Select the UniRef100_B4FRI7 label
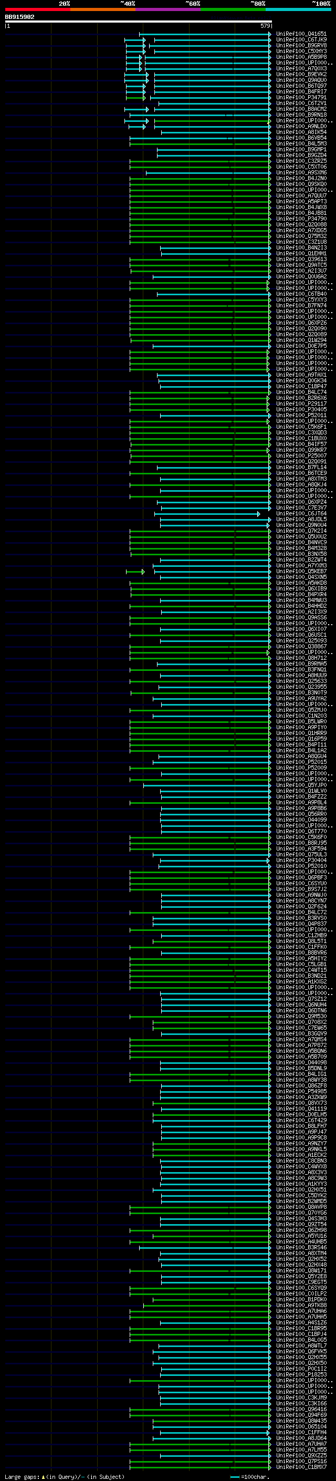 (x=301, y=91)
